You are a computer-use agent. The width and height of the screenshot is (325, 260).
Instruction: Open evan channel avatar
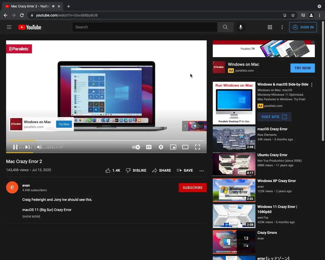pyautogui.click(x=12, y=187)
